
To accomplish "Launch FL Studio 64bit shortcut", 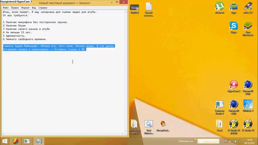I will [x=234, y=127].
